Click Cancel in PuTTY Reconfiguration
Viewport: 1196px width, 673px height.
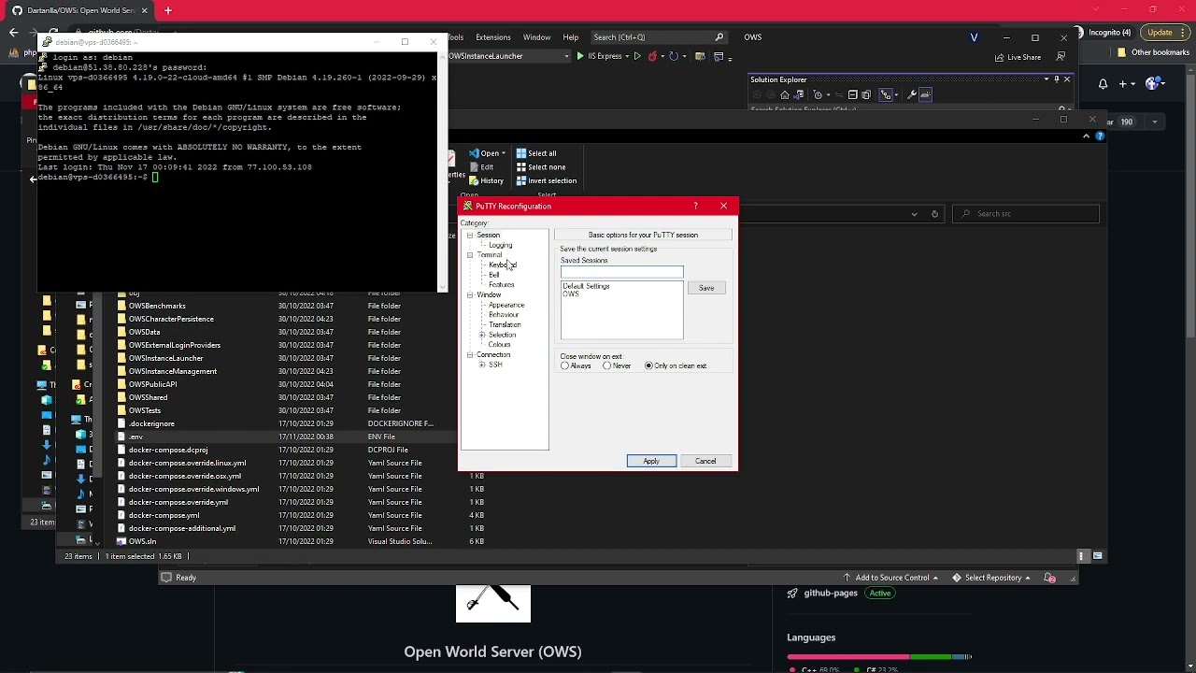(705, 461)
